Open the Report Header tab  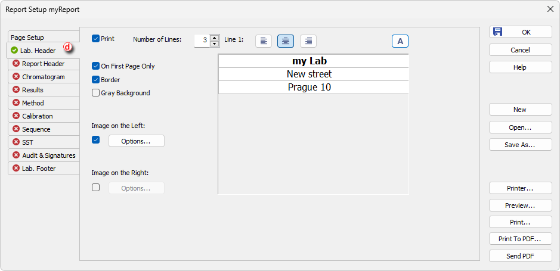coord(43,64)
